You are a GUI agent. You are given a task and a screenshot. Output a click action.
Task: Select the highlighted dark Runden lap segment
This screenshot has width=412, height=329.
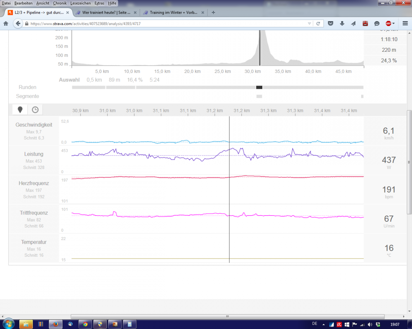259,87
